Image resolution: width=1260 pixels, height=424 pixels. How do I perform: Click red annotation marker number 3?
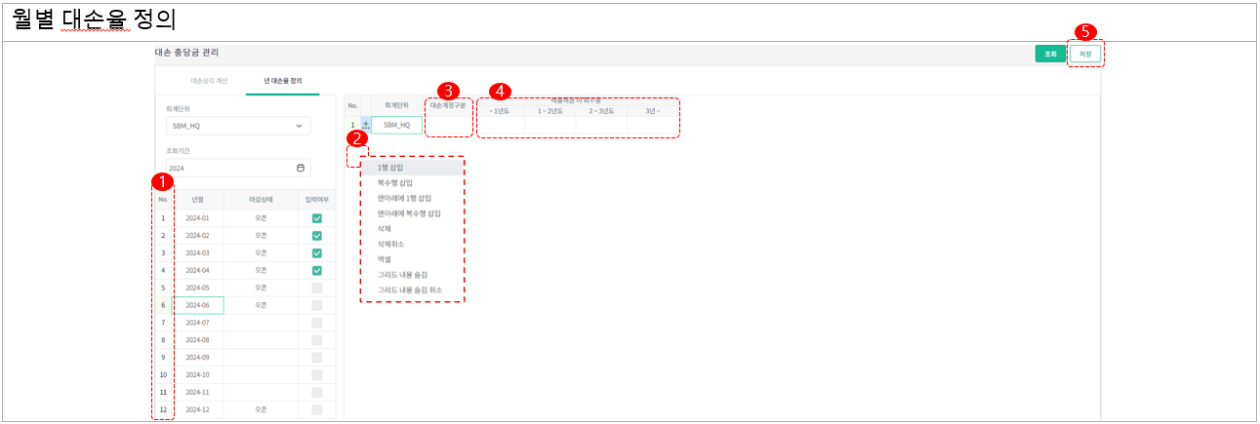[448, 90]
